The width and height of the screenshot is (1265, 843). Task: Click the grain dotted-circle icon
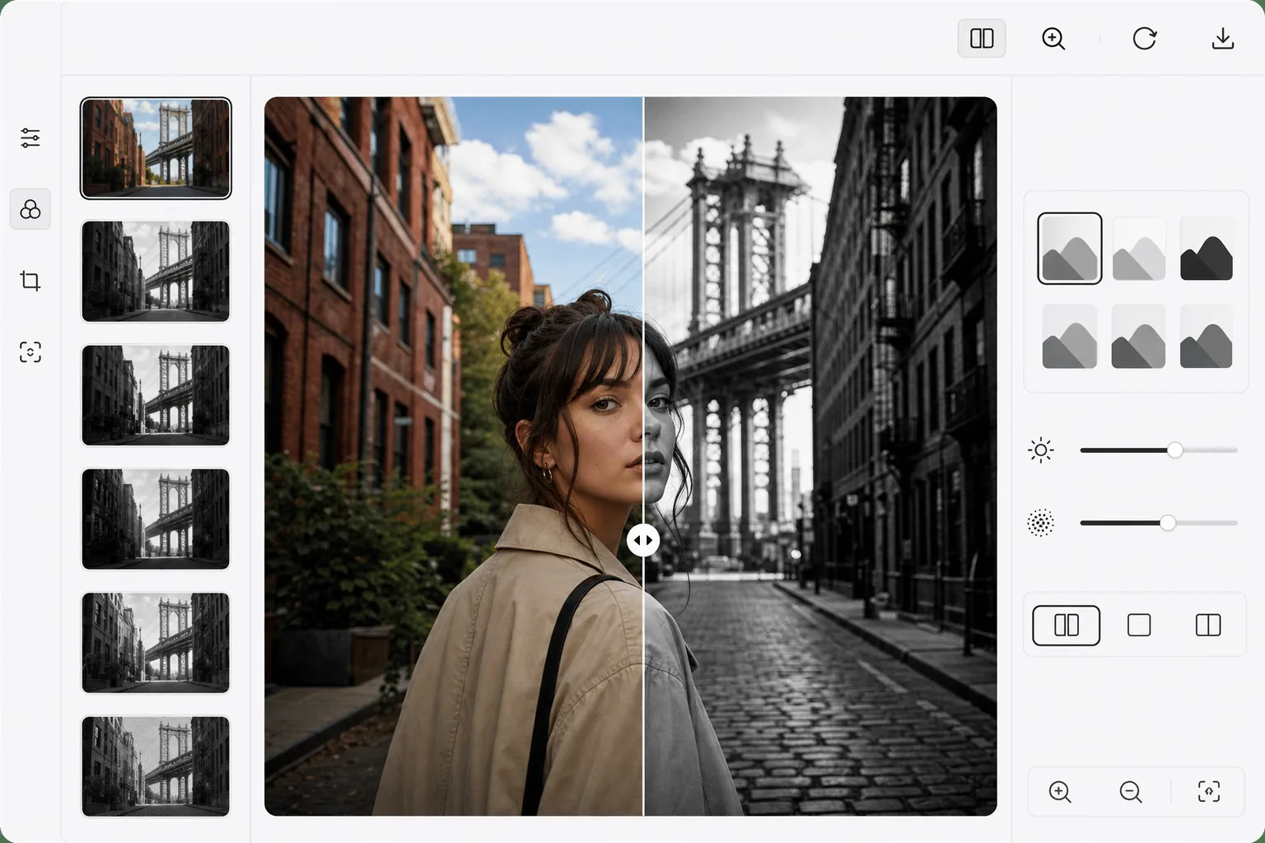(1041, 523)
